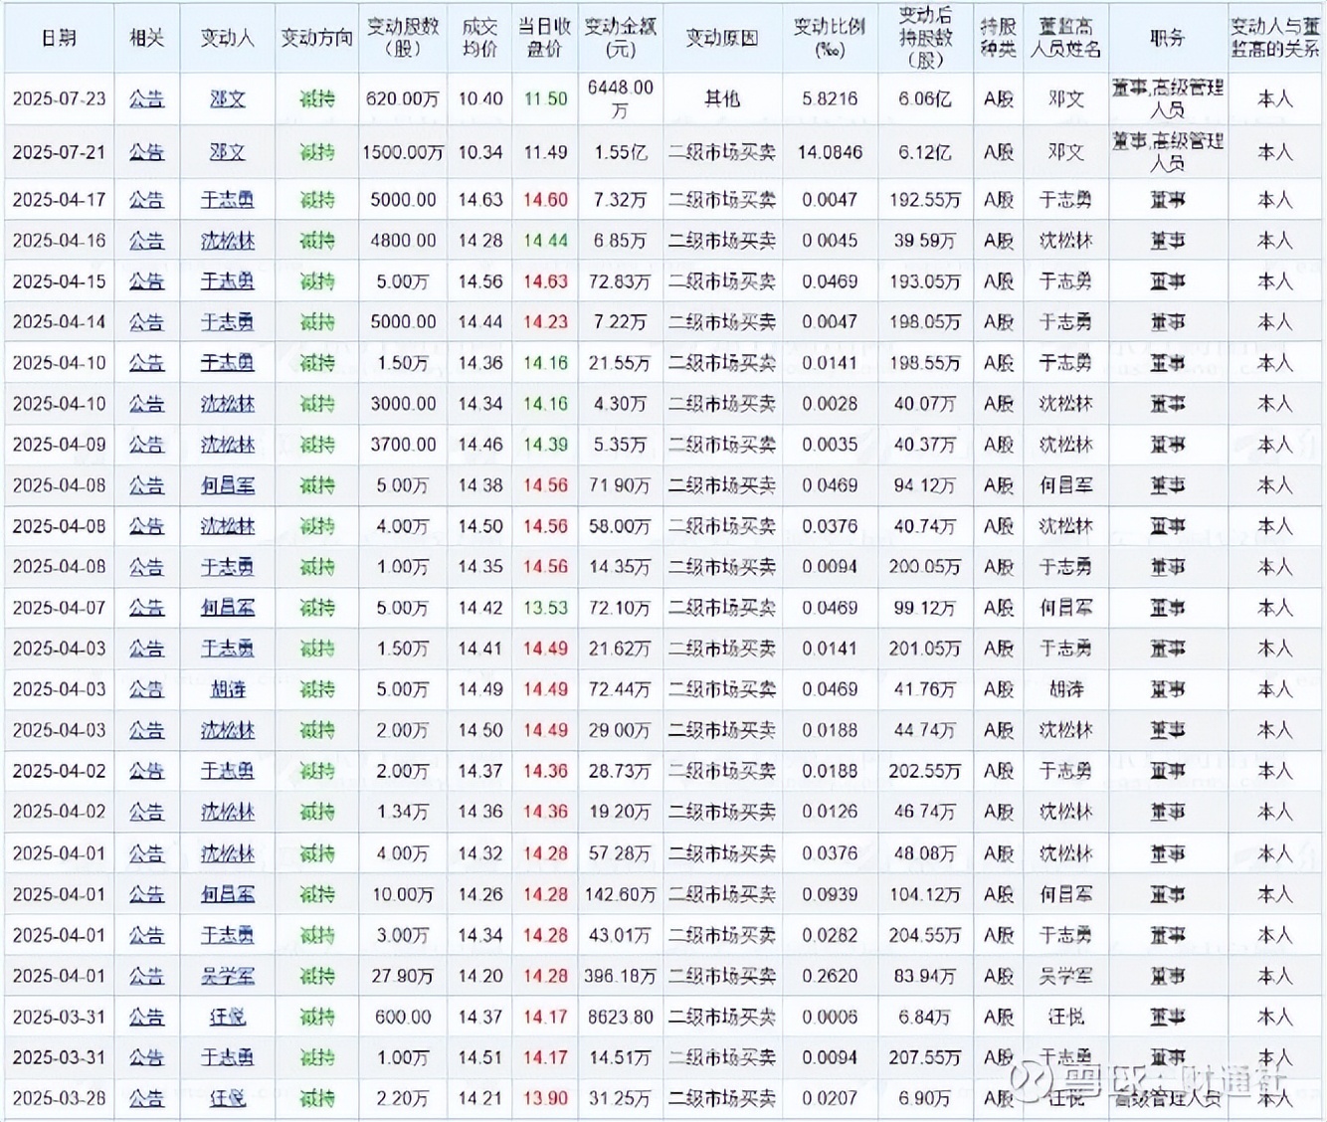This screenshot has height=1122, width=1327.
Task: Click the 变动比例 column header
Action: (831, 38)
